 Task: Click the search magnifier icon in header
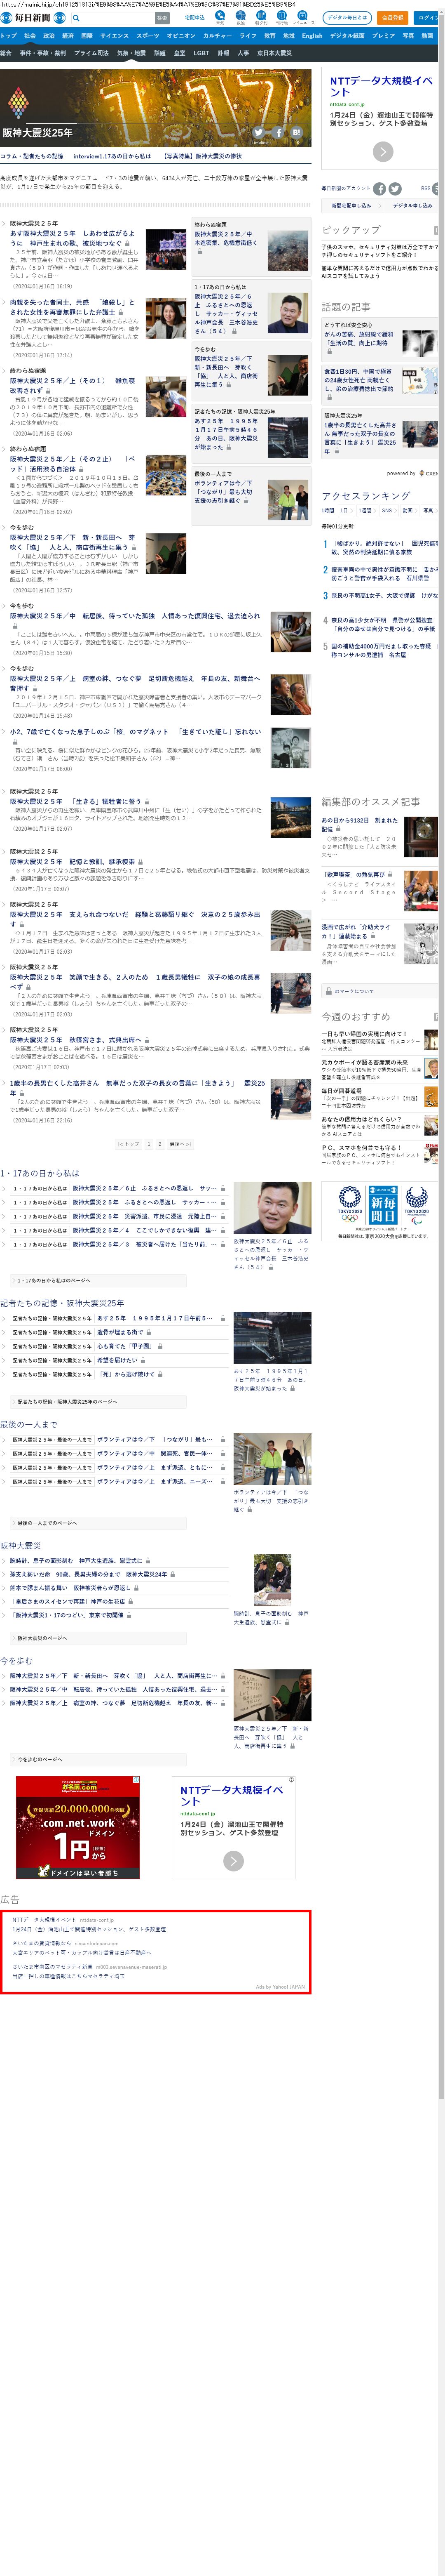[x=76, y=18]
